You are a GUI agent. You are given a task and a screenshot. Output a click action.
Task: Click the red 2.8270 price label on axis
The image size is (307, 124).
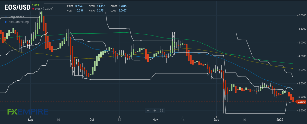[x=301, y=102]
